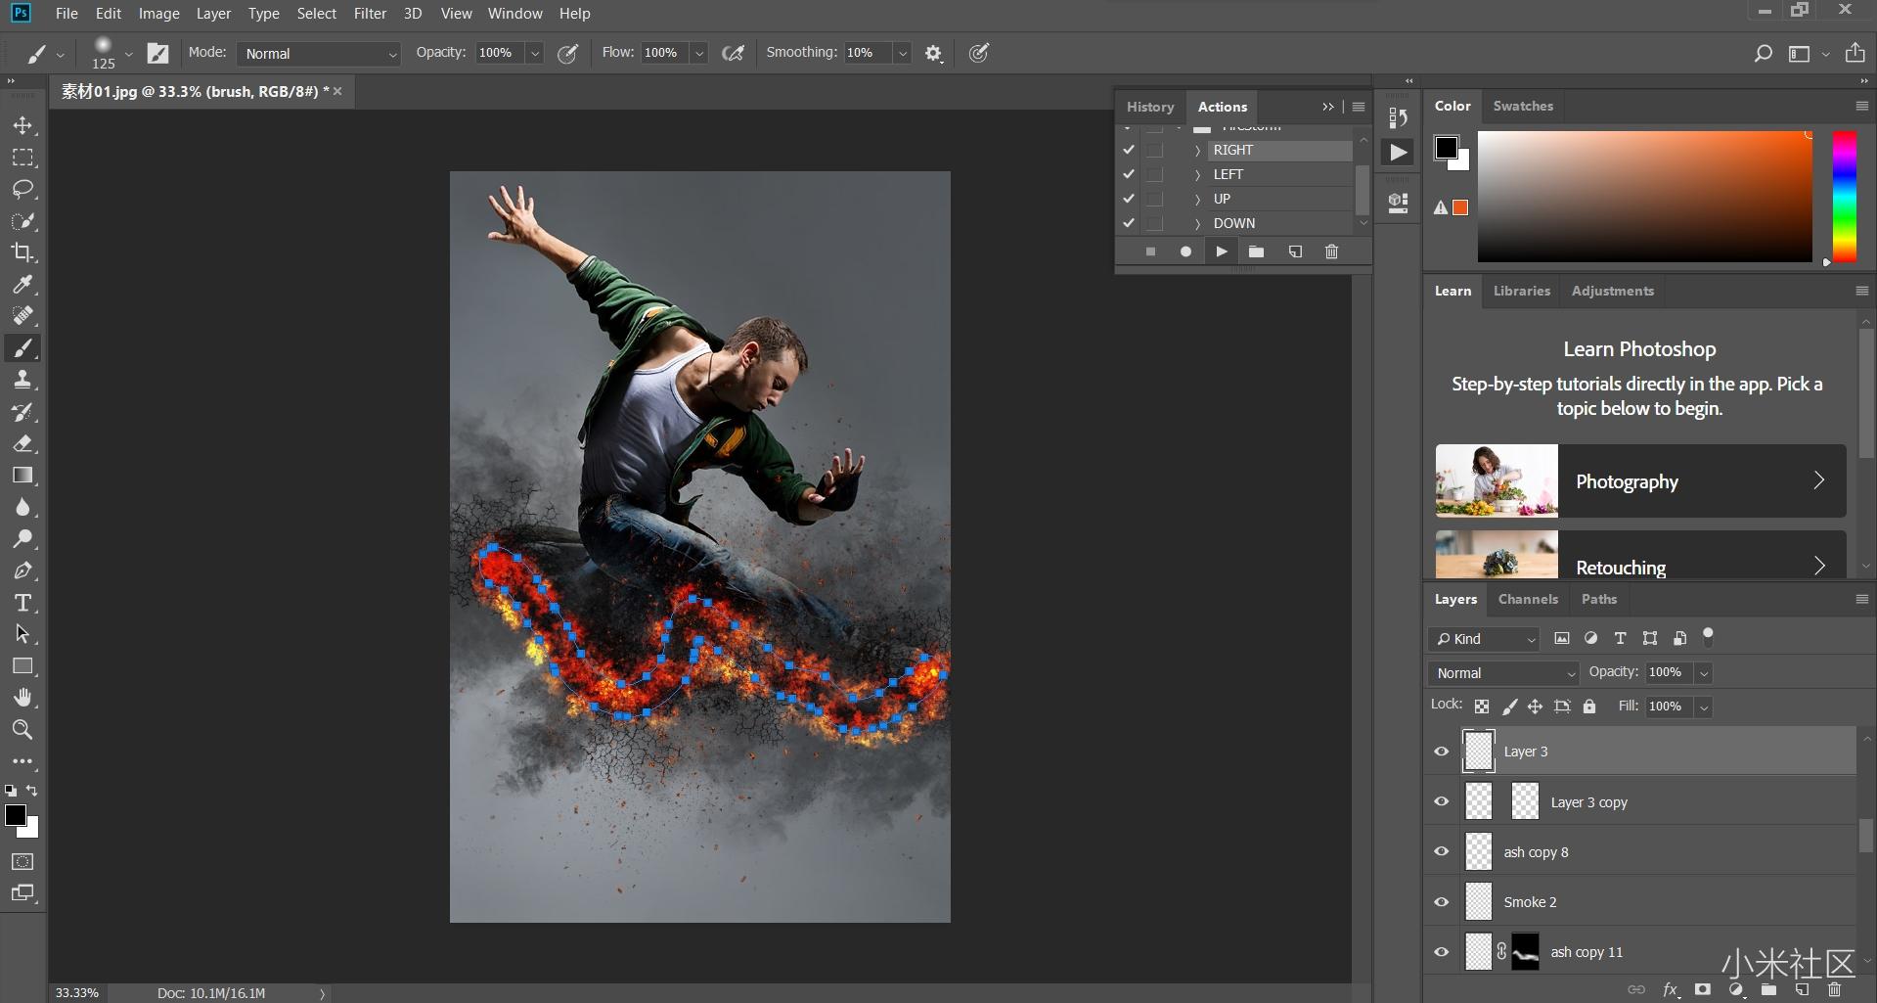
Task: Switch to the Channels tab
Action: [x=1528, y=599]
